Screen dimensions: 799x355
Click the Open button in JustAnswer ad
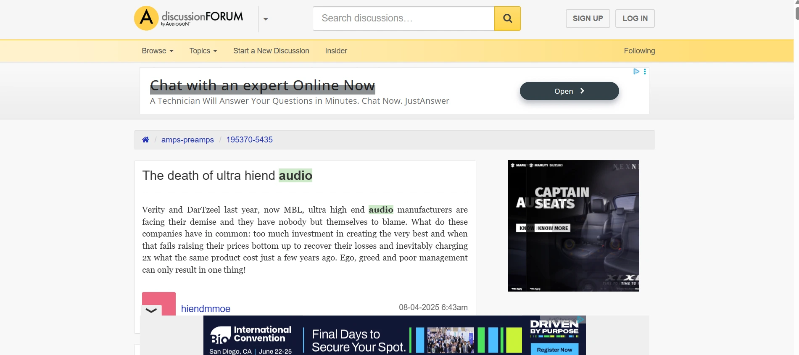tap(569, 91)
